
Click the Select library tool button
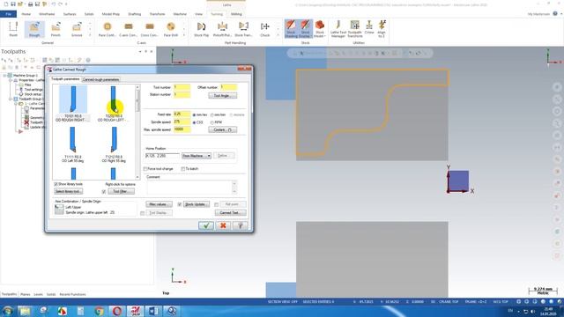point(69,192)
